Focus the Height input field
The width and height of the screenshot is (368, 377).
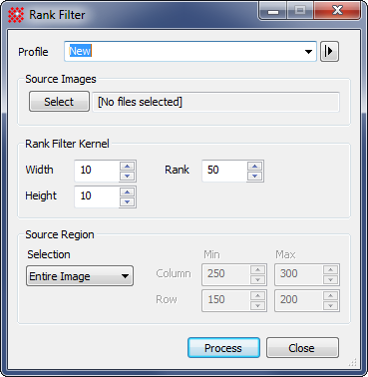click(97, 196)
